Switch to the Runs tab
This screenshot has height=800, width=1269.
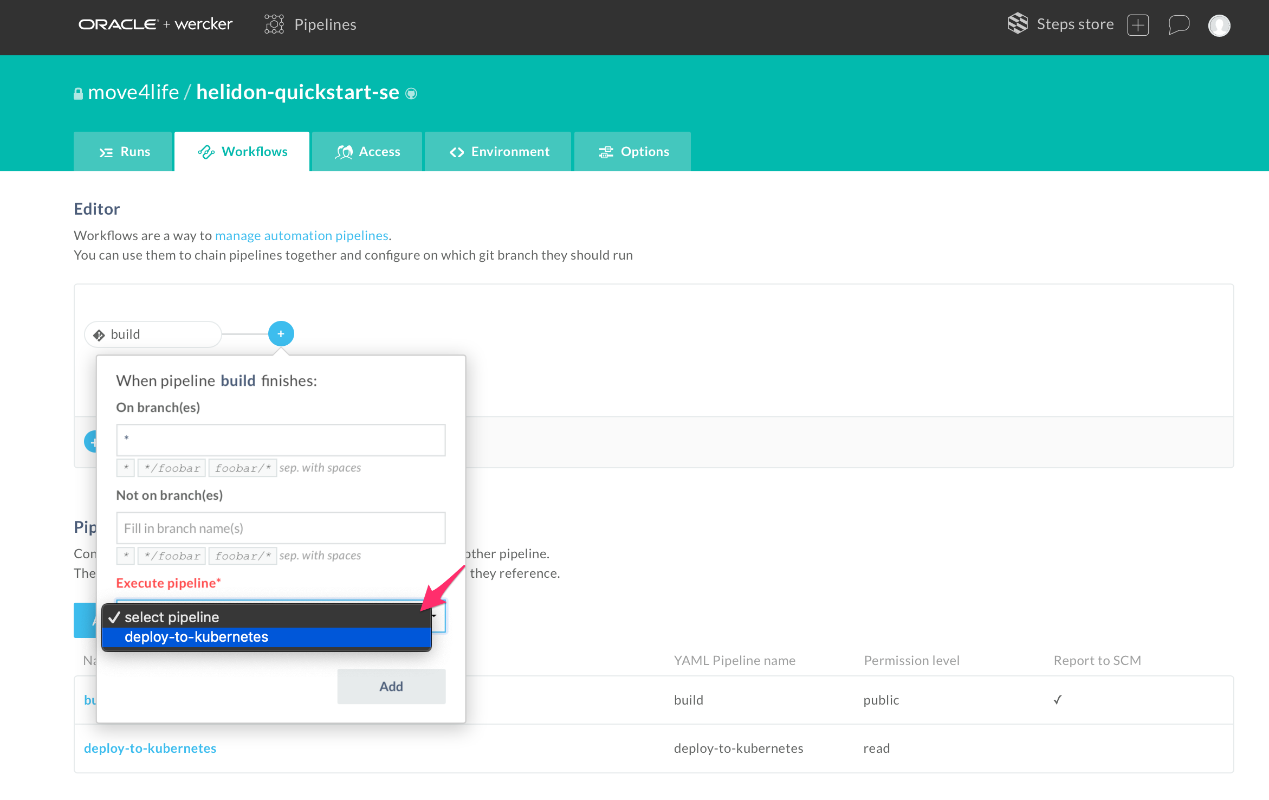coord(124,152)
